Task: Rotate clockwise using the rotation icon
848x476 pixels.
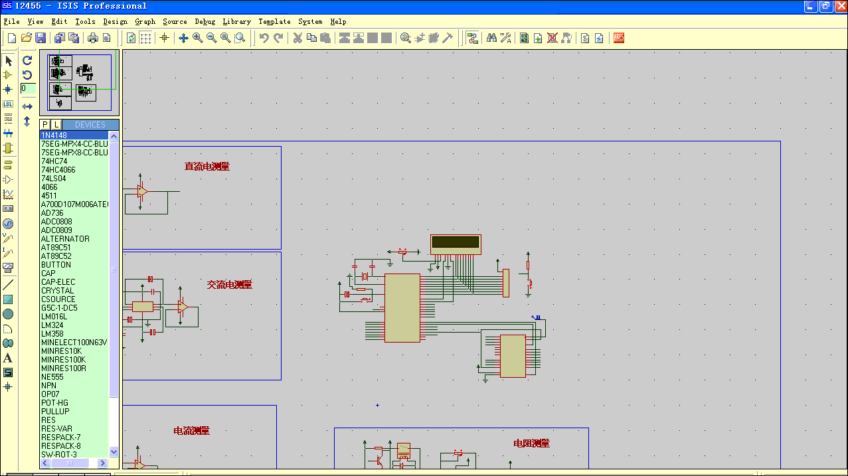Action: [27, 60]
